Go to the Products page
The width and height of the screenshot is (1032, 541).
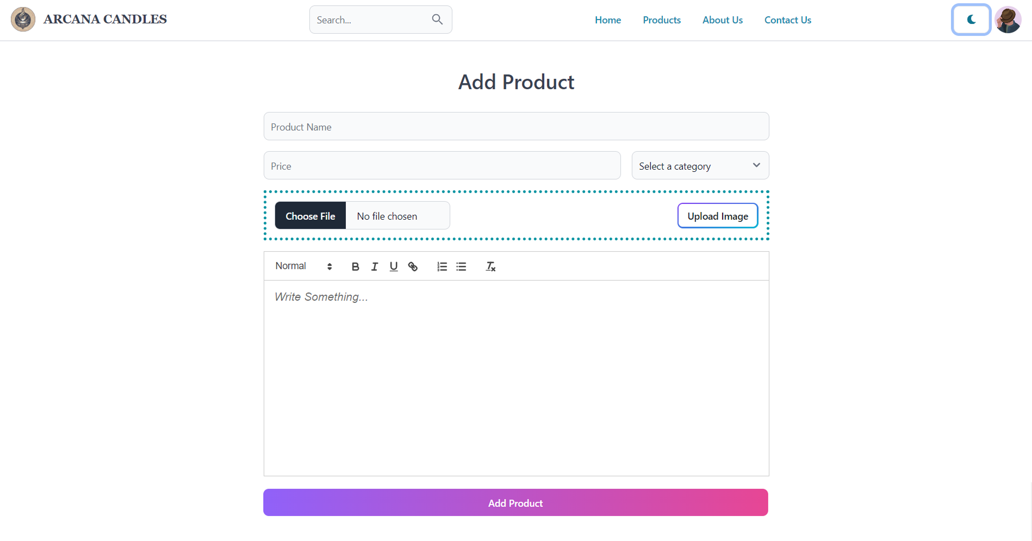pos(661,20)
